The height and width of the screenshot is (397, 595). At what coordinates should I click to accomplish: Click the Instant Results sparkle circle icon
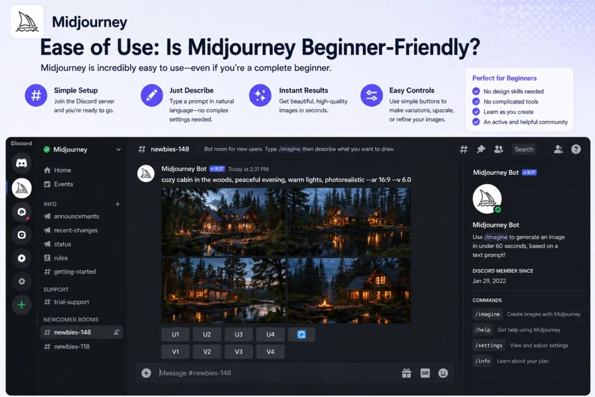tap(260, 95)
